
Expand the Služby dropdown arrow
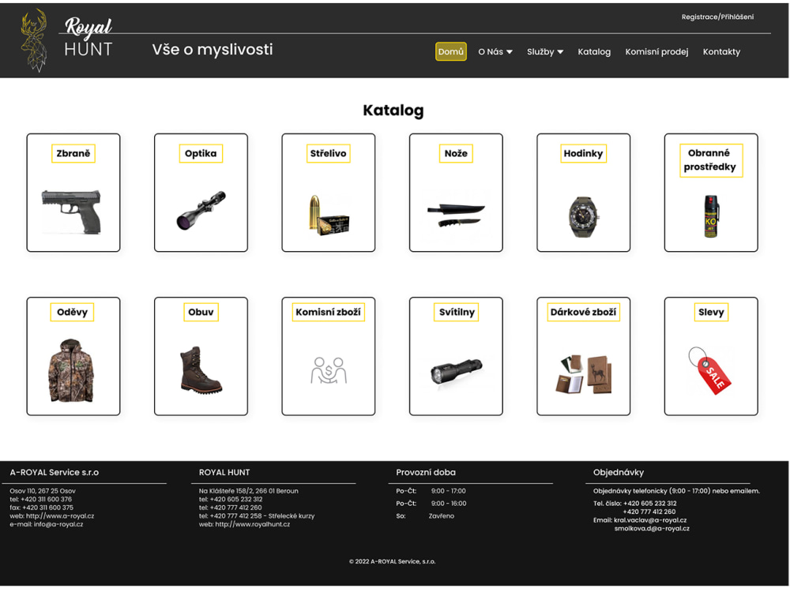(x=560, y=52)
